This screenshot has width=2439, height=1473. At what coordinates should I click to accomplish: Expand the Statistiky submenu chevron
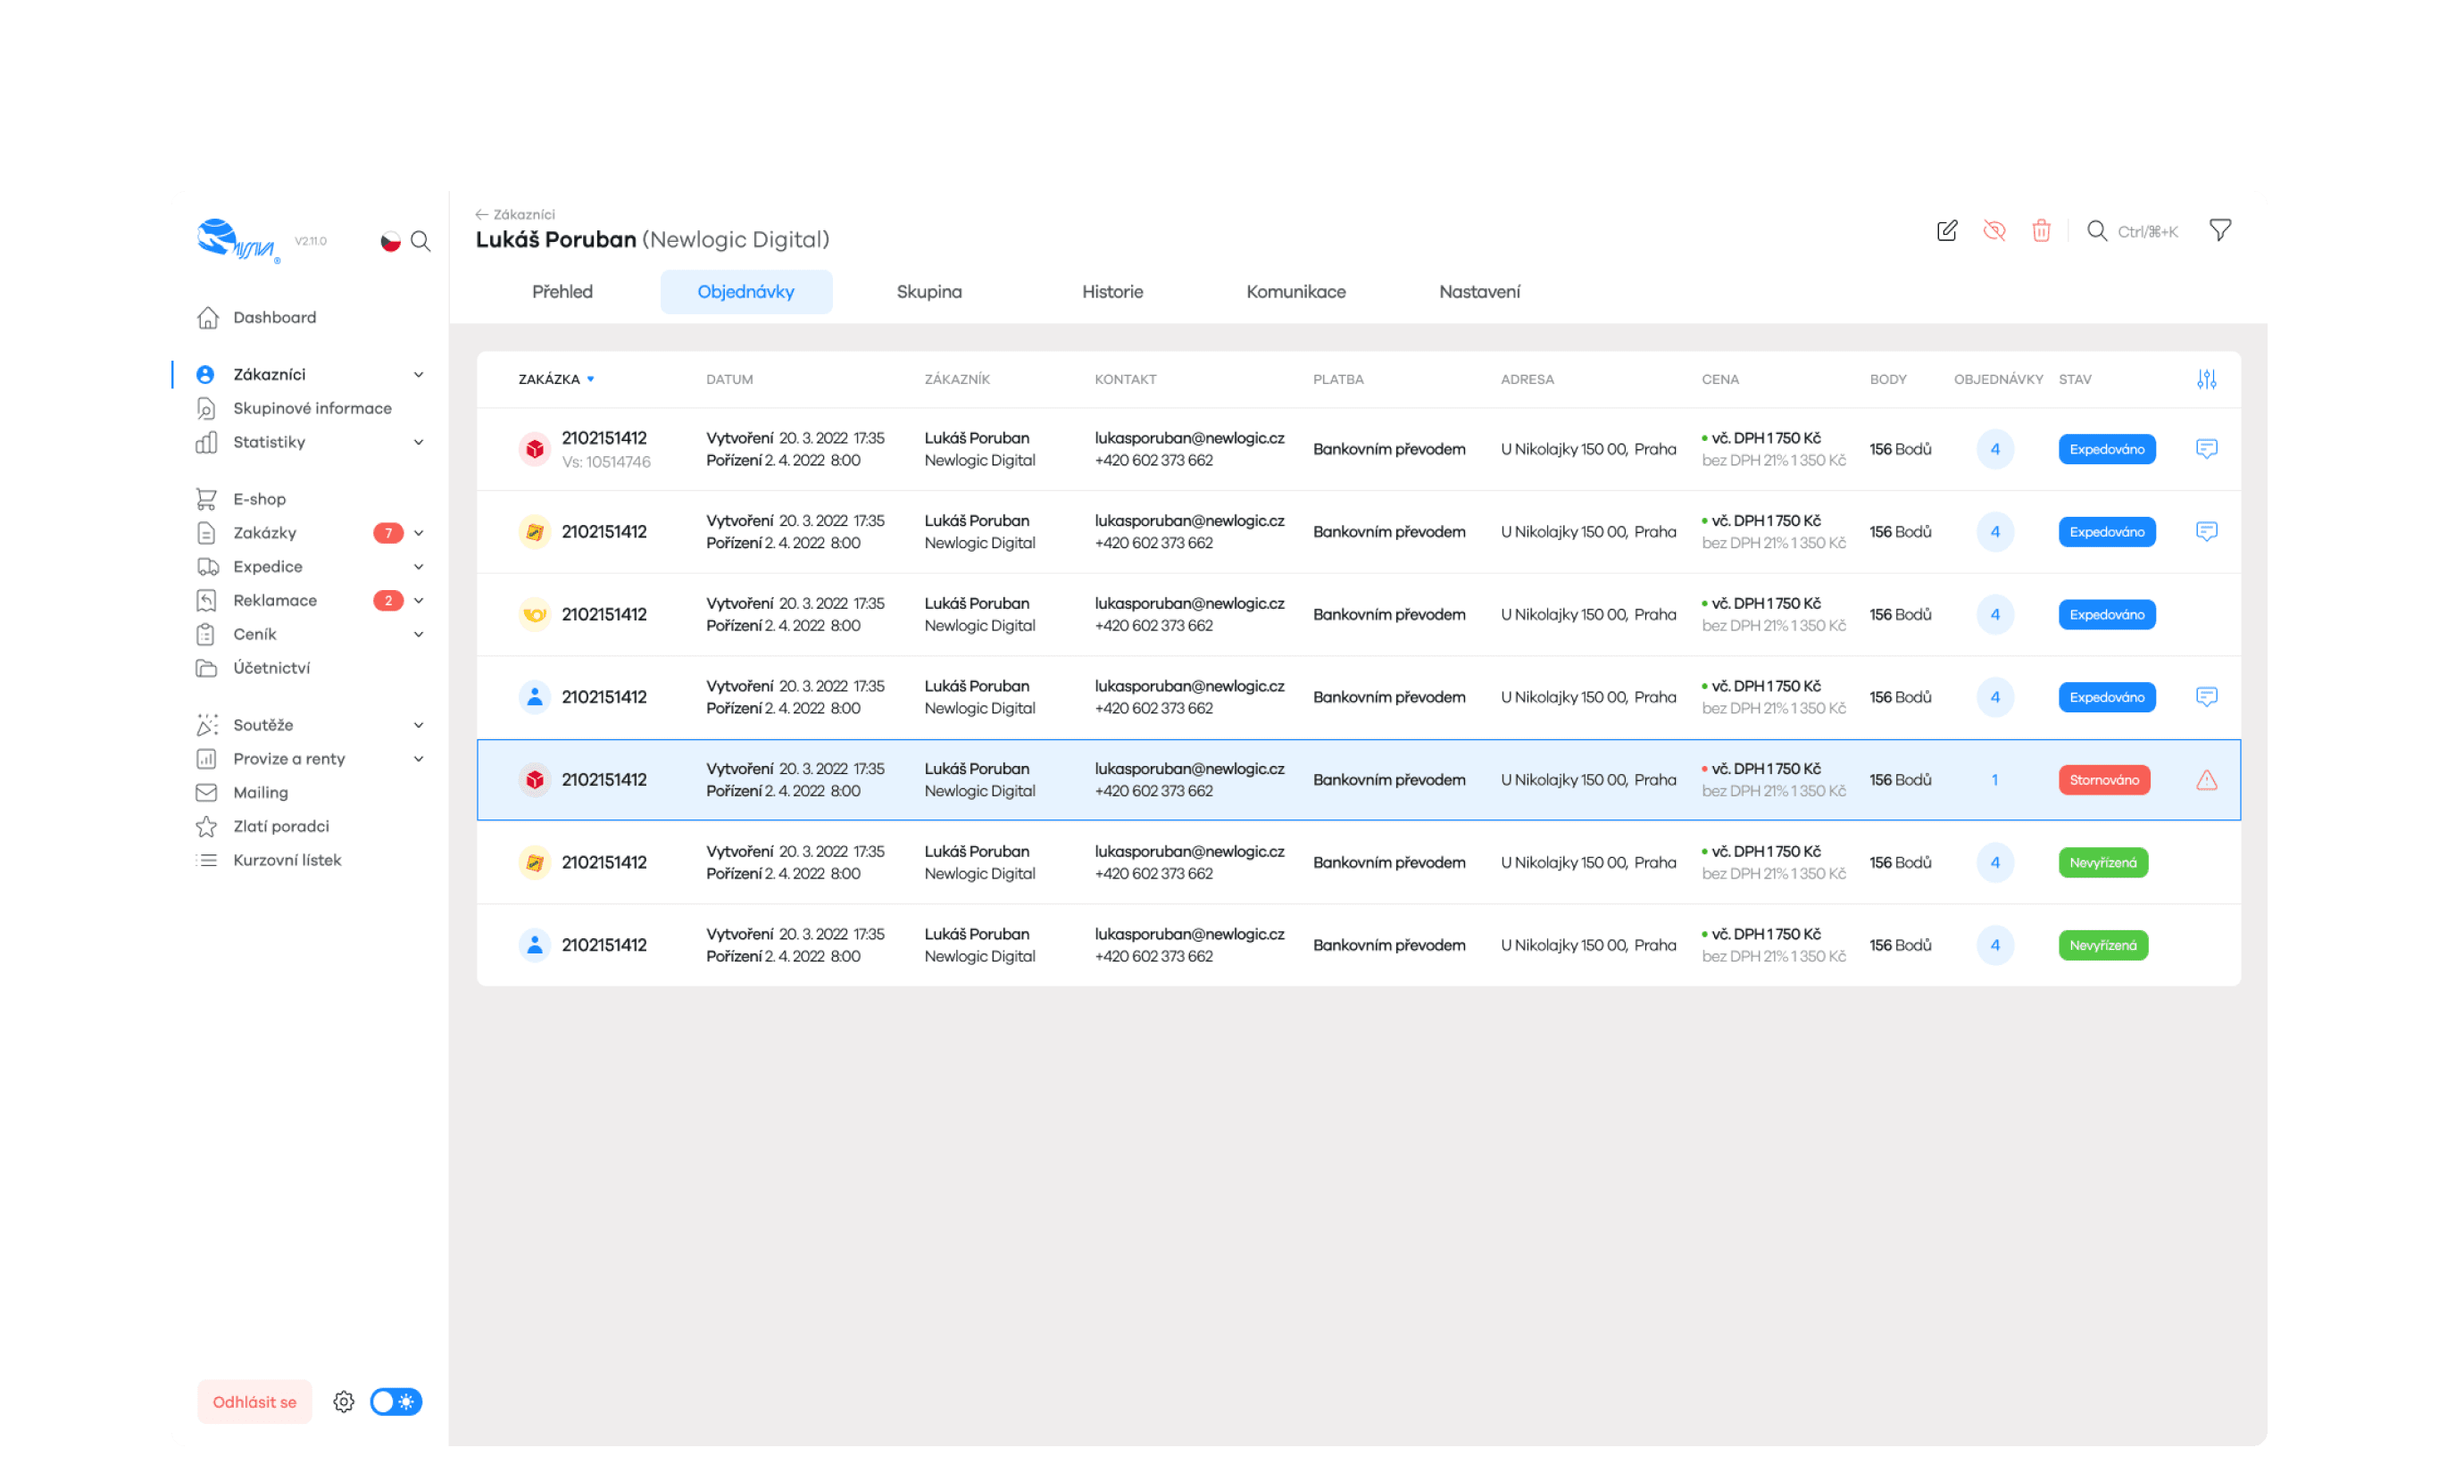point(419,443)
